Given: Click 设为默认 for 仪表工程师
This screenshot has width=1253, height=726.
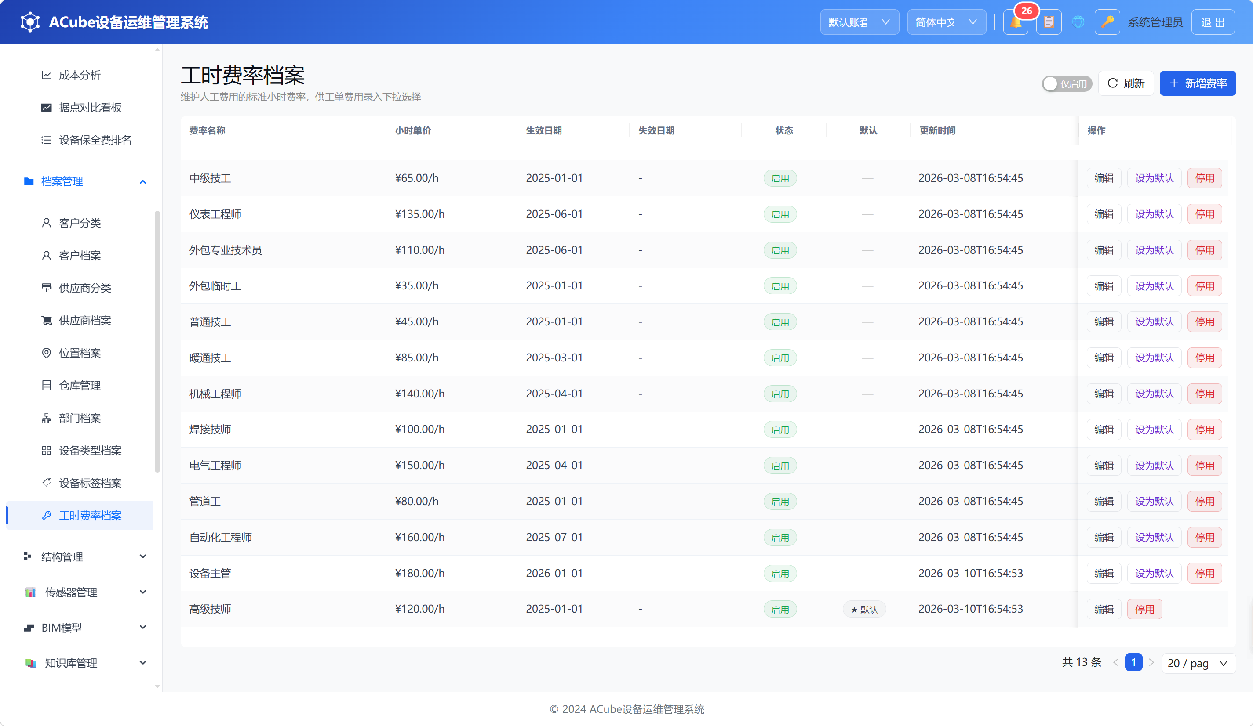Looking at the screenshot, I should point(1154,214).
